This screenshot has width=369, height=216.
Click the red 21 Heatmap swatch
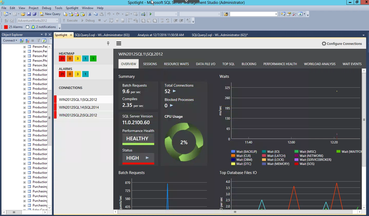(x=62, y=59)
